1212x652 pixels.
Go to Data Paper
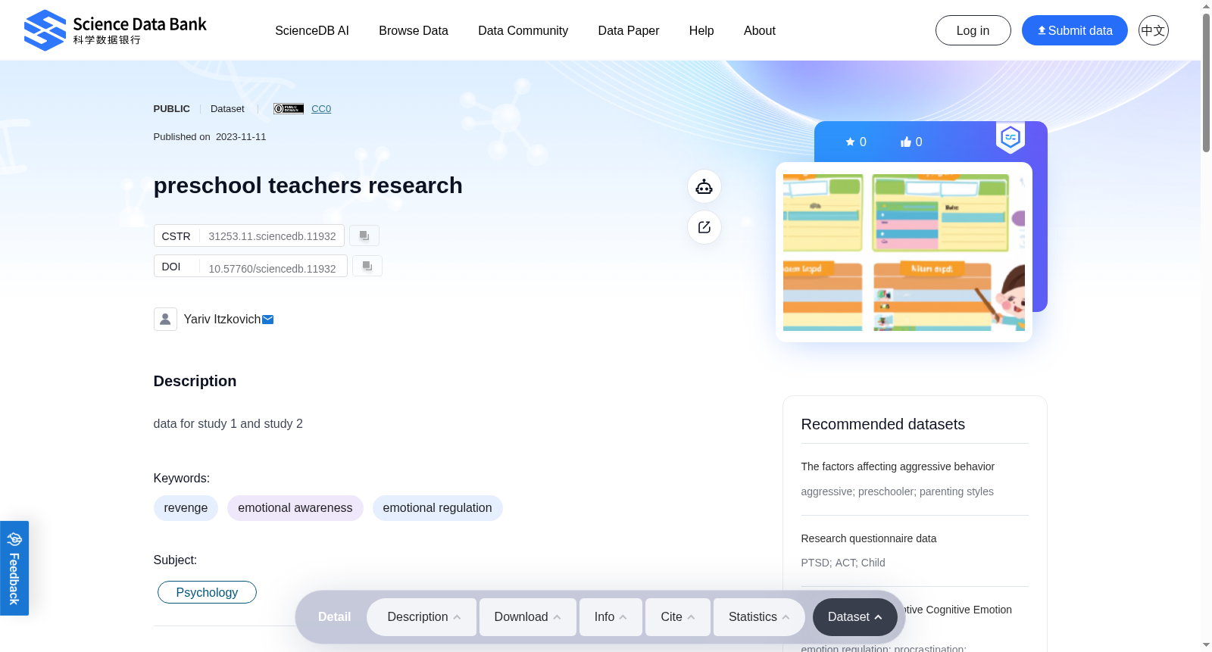coord(629,30)
